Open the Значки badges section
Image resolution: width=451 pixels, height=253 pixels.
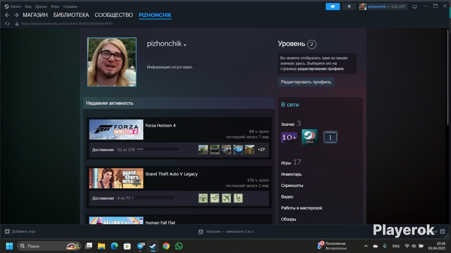pyautogui.click(x=291, y=124)
